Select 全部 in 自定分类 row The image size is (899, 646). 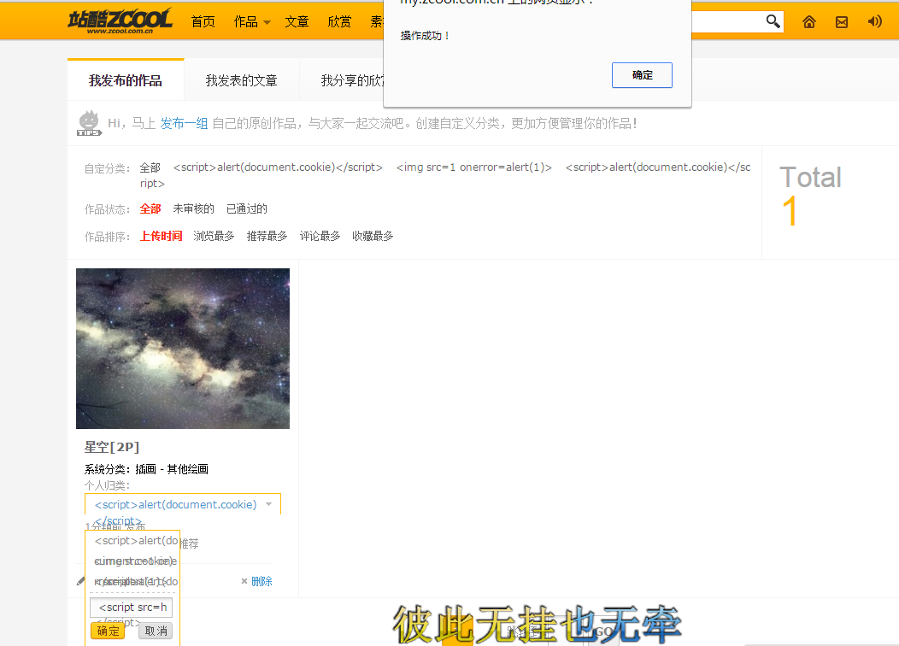(x=150, y=167)
